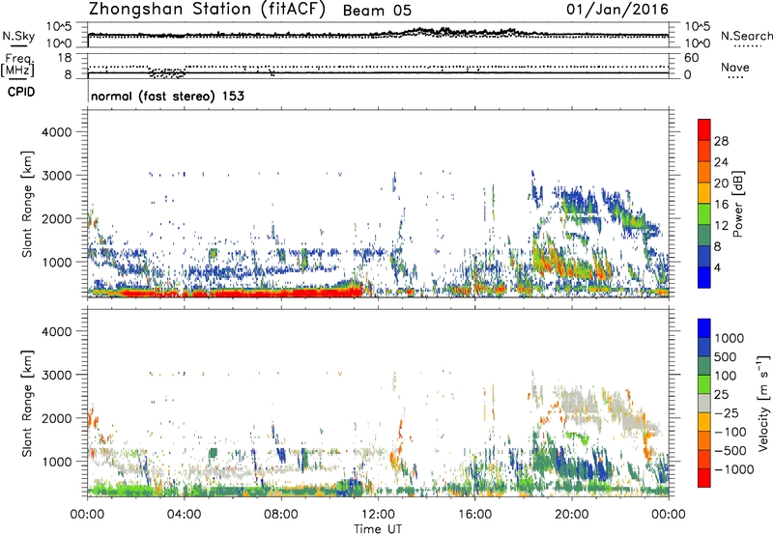Click the 500 label on velocity colorbar
This screenshot has width=773, height=535.
coord(725,357)
